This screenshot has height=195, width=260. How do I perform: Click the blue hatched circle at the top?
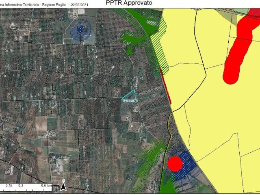(x=80, y=30)
